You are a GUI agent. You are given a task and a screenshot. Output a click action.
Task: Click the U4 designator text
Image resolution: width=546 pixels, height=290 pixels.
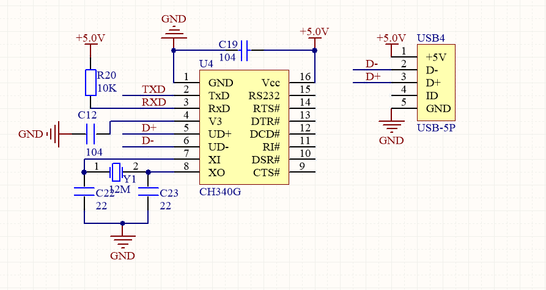click(x=206, y=64)
